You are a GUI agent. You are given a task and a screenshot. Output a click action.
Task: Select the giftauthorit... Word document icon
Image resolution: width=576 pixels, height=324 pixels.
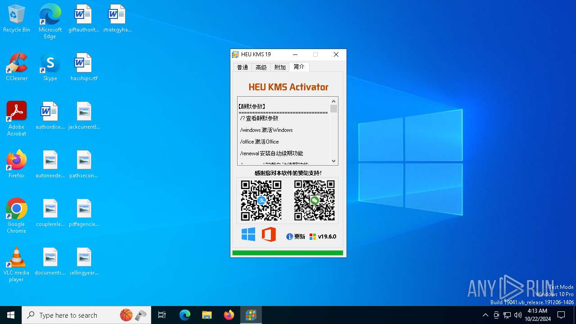coord(84,19)
